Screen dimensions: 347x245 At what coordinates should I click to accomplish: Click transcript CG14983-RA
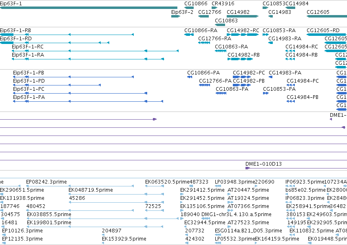click(285, 39)
